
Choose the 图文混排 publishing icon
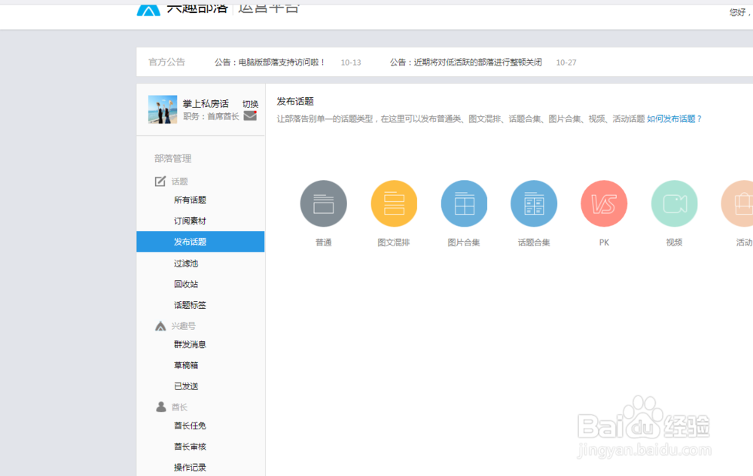[394, 203]
